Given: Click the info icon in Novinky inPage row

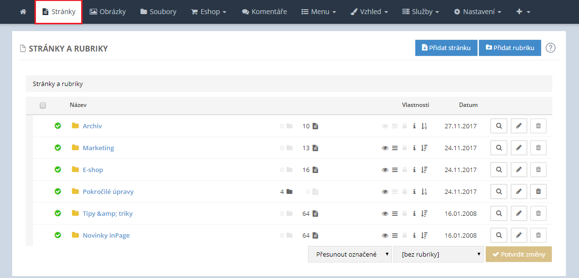Looking at the screenshot, I should [414, 235].
